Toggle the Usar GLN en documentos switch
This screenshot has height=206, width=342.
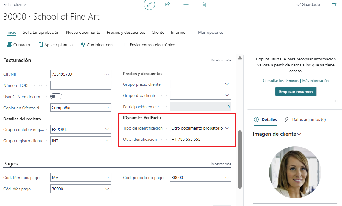[56, 96]
